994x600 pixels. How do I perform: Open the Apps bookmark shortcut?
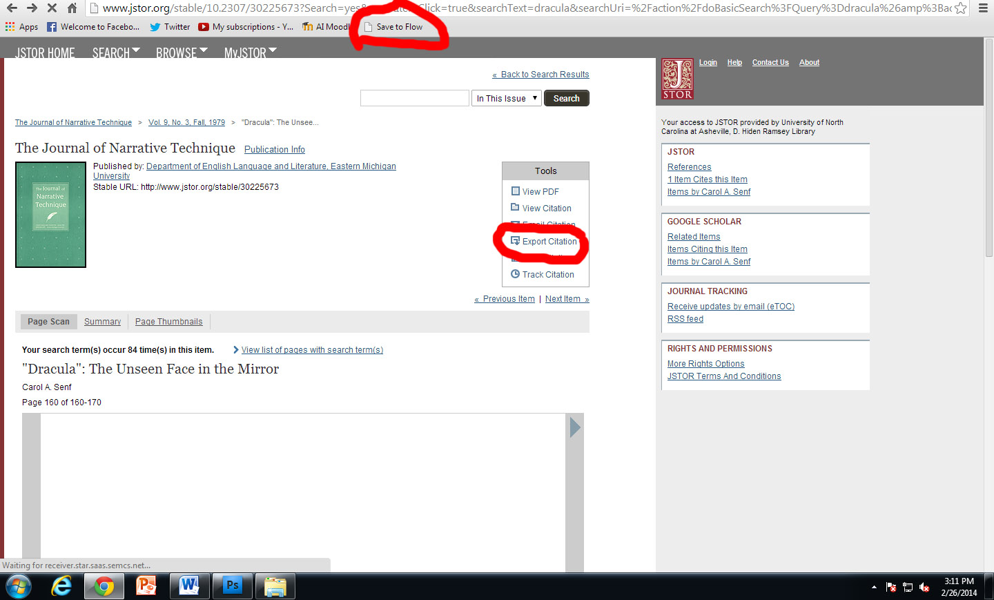click(22, 27)
